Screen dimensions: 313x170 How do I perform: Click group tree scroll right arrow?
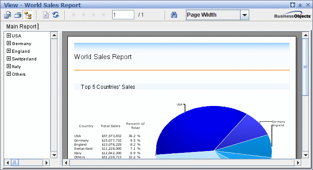point(46,163)
